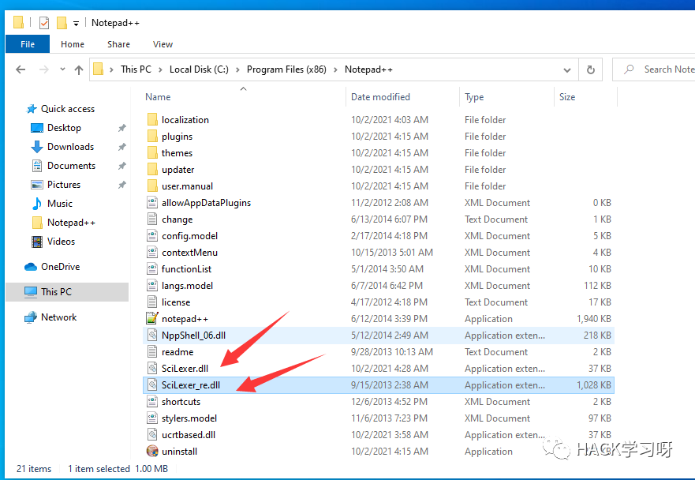Expand chevron after This PC breadcrumb

160,69
